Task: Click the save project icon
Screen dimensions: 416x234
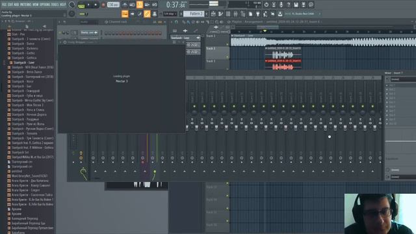Action: click(x=296, y=5)
